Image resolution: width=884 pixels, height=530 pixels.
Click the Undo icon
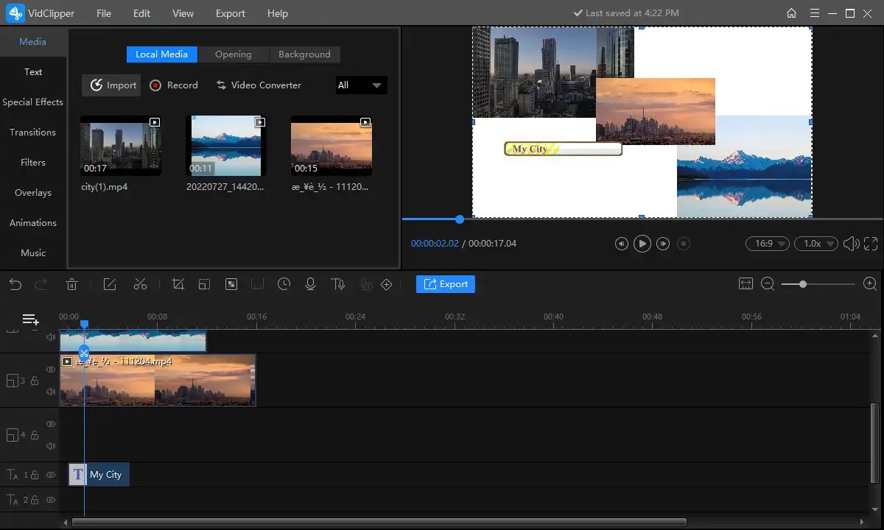pyautogui.click(x=15, y=283)
